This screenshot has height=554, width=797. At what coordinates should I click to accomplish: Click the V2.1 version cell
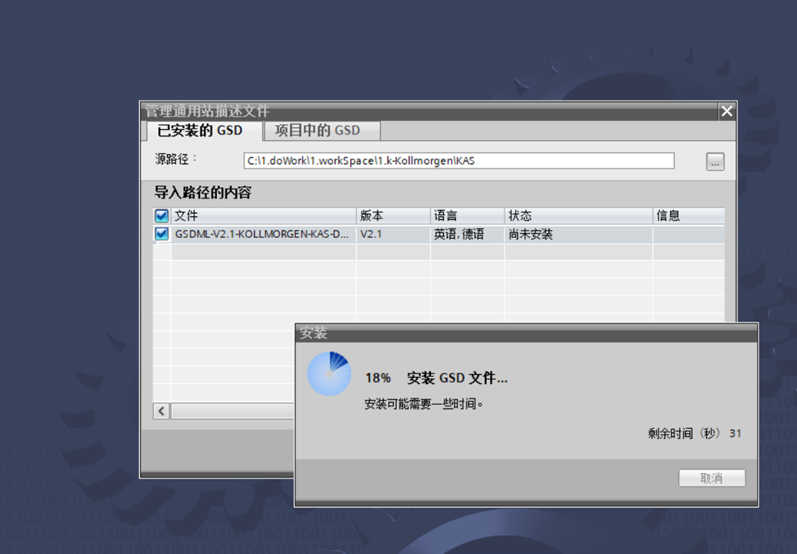392,234
